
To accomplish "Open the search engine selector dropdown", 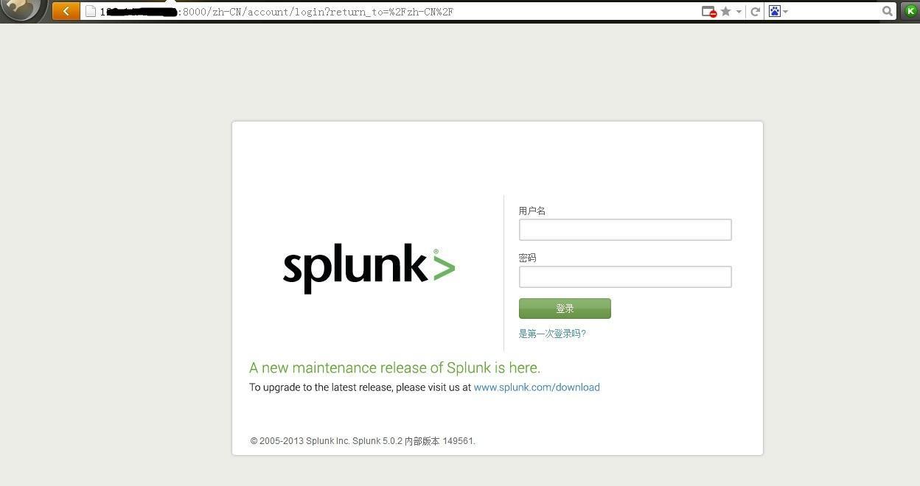I will point(786,12).
